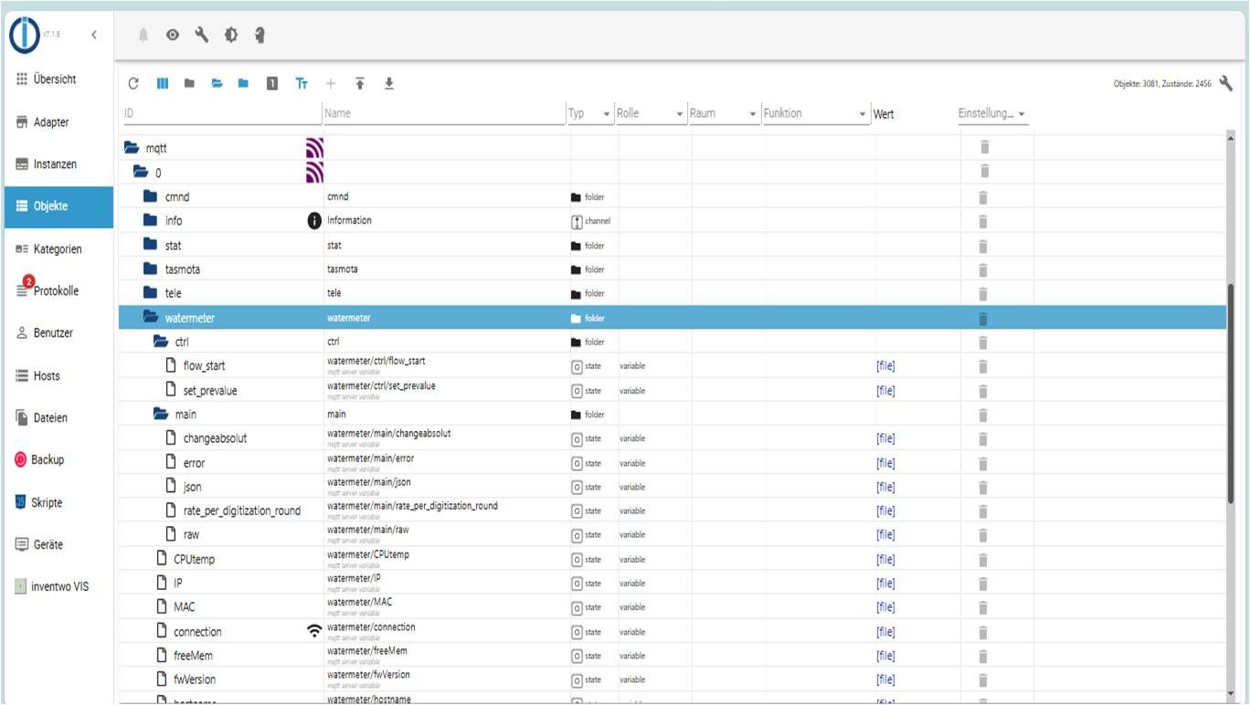Open Instanzen in the sidebar
This screenshot has width=1250, height=705.
55,164
